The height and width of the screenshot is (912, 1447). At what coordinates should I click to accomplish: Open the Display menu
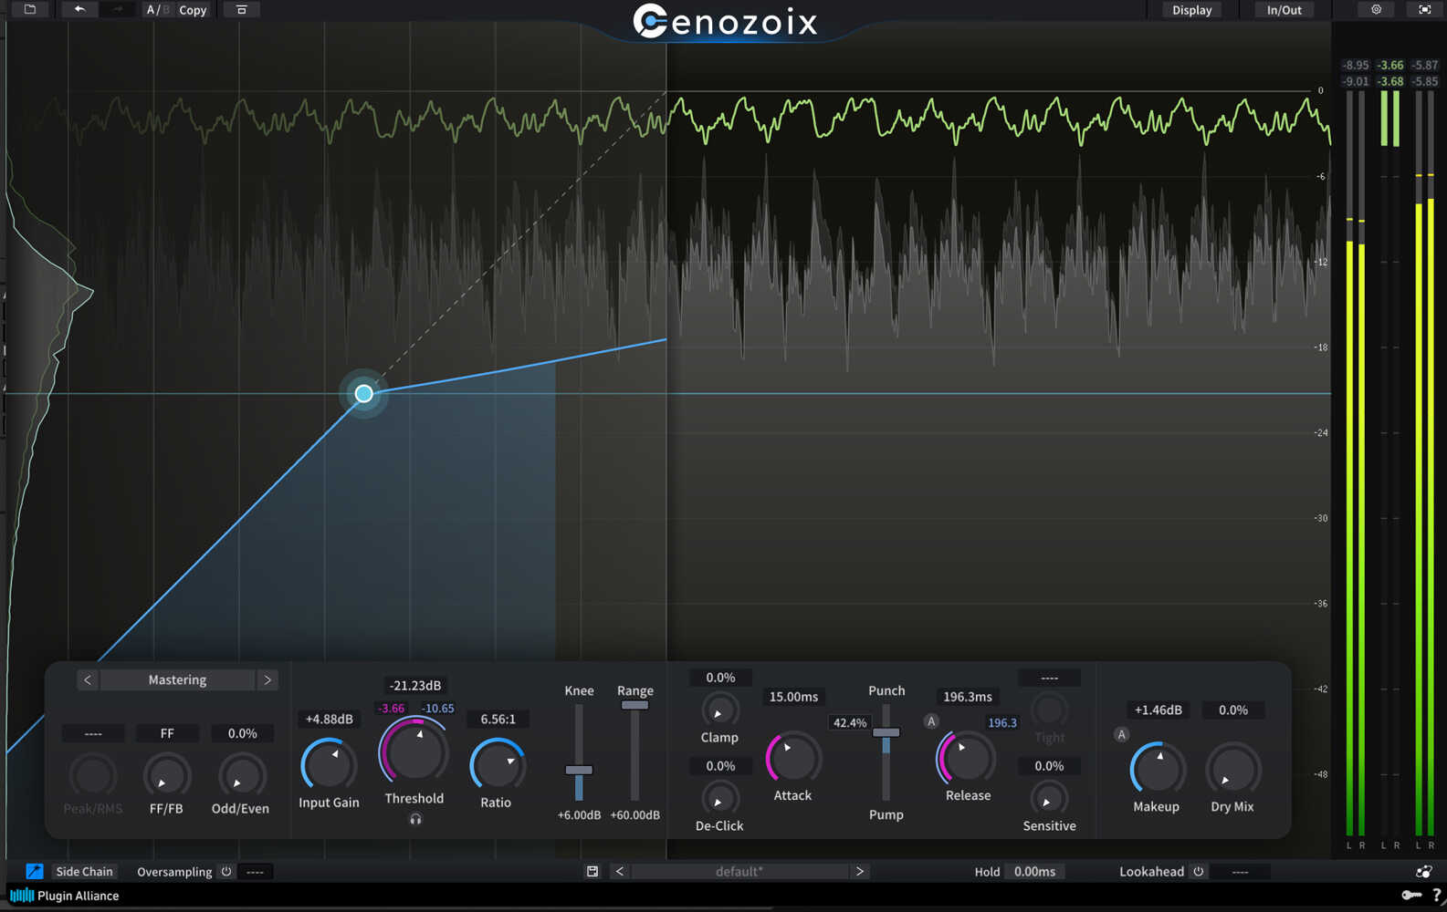coord(1191,10)
